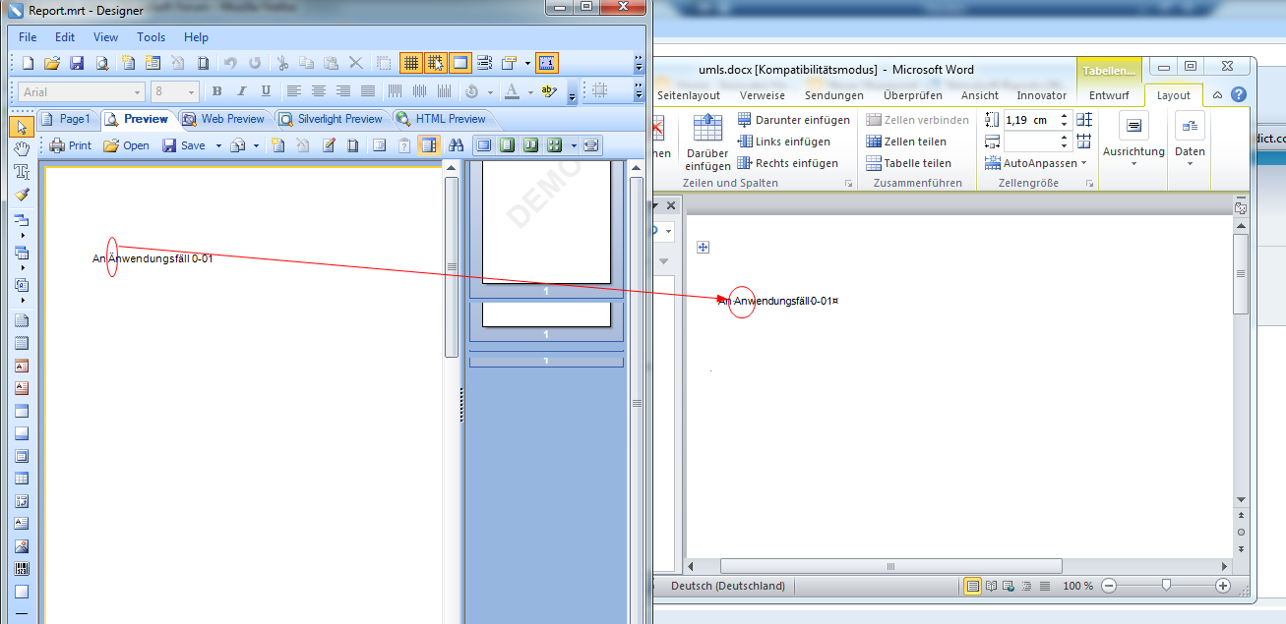
Task: Open the font size 8 dropdown
Action: tap(192, 92)
